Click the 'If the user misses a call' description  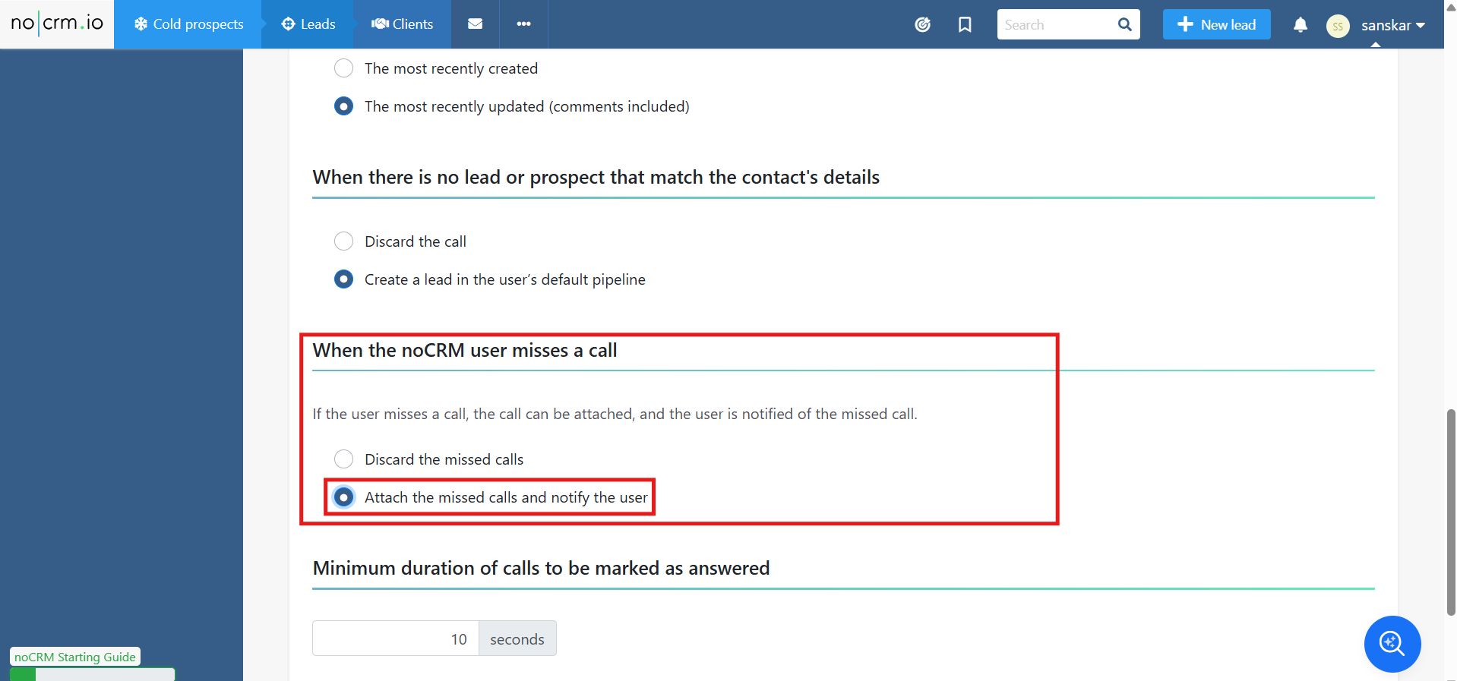615,414
